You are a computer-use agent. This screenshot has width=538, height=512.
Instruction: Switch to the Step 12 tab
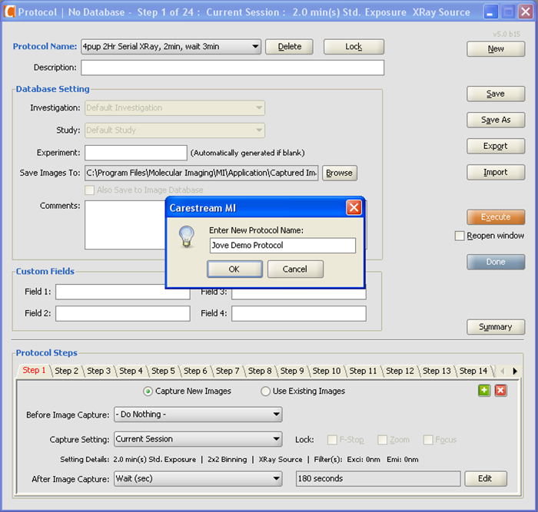(400, 371)
